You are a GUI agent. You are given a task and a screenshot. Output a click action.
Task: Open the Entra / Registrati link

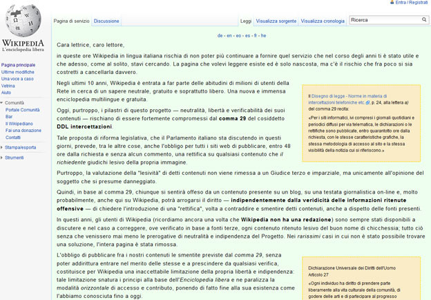[412, 3]
